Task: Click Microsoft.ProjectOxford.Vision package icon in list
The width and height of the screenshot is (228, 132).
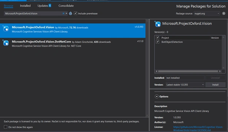Action: click(6, 29)
